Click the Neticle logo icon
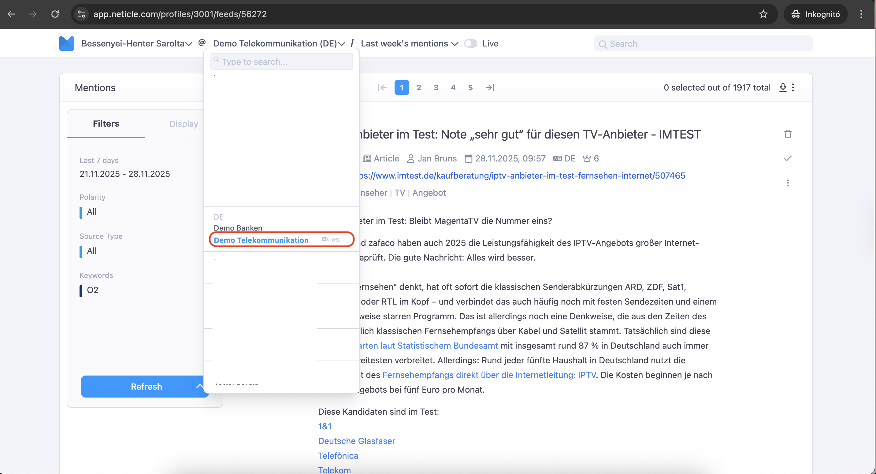 coord(66,43)
